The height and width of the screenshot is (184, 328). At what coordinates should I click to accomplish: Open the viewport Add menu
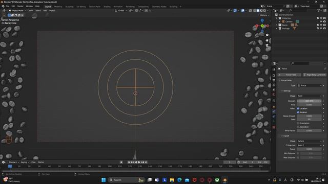coord(45,11)
